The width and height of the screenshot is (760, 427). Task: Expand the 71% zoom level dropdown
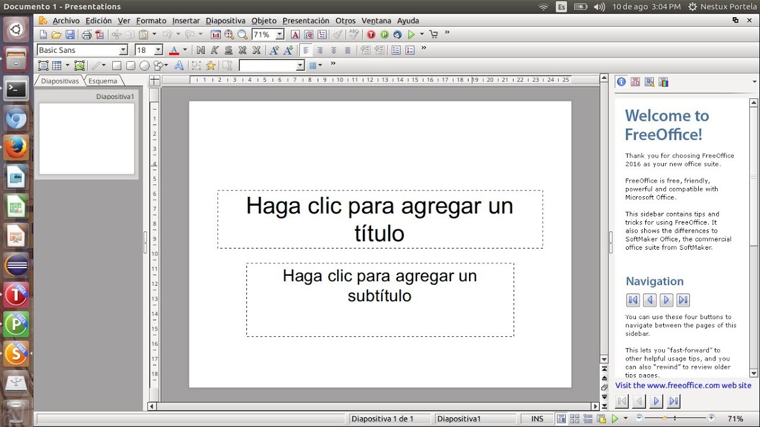(x=279, y=34)
